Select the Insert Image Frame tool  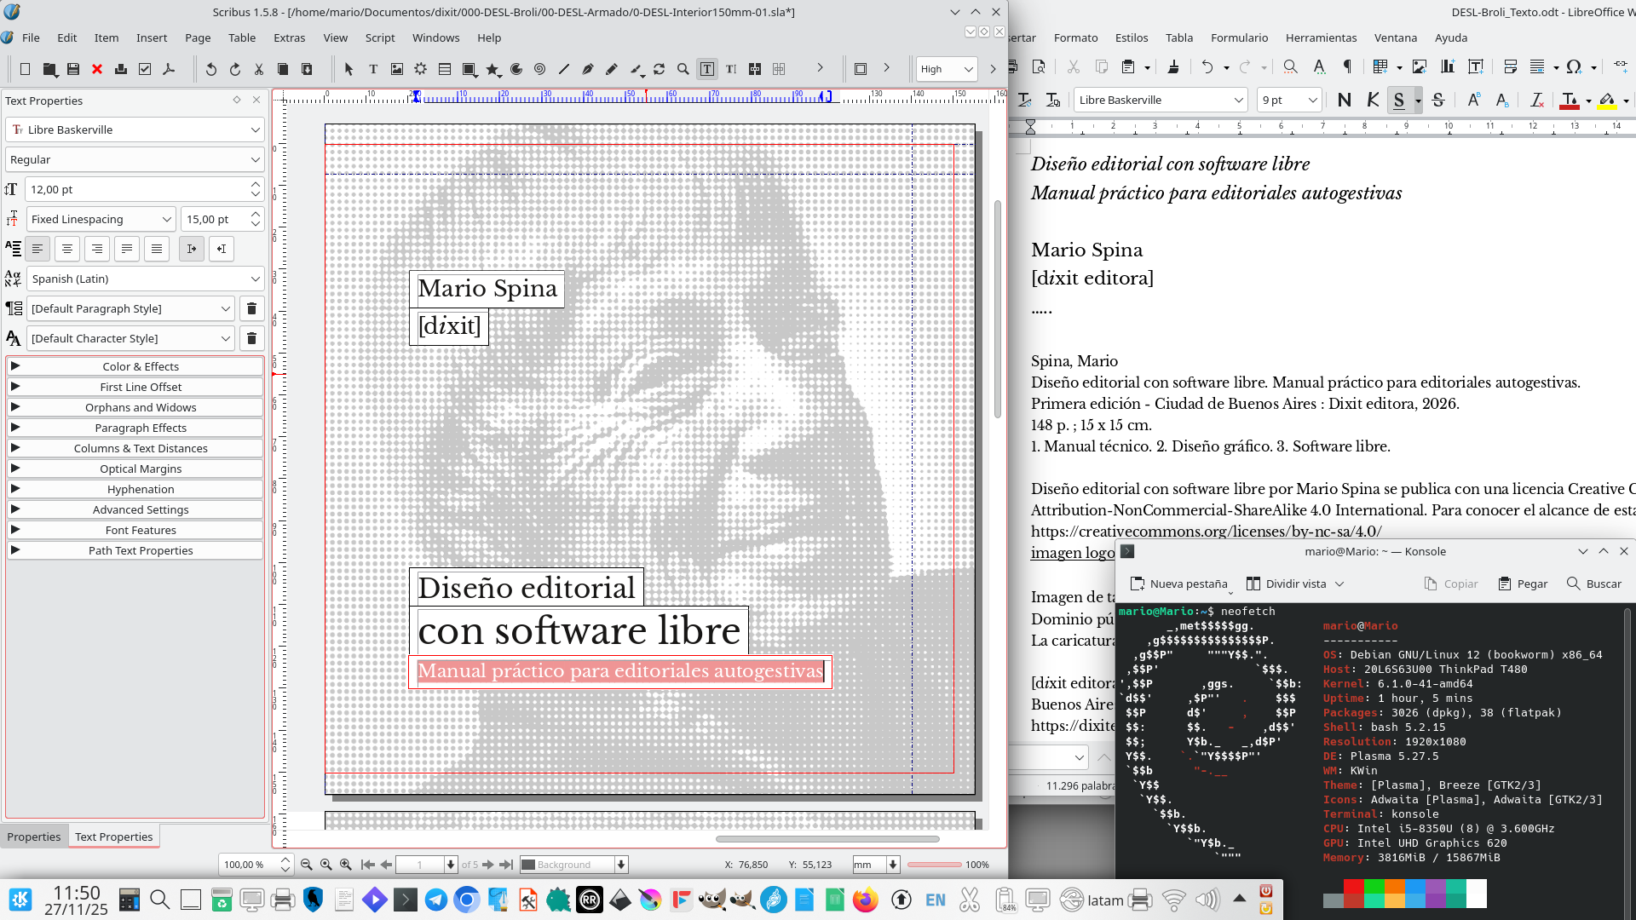point(397,69)
